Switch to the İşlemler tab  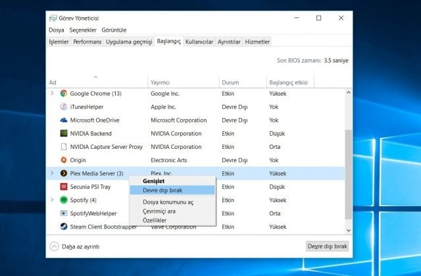[59, 41]
